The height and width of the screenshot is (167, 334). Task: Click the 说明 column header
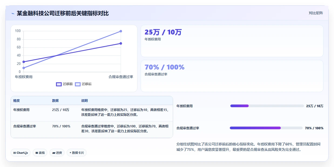85,101
